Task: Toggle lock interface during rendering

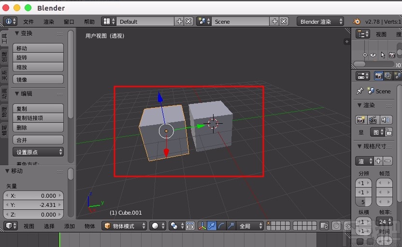Action: pyautogui.click(x=388, y=132)
